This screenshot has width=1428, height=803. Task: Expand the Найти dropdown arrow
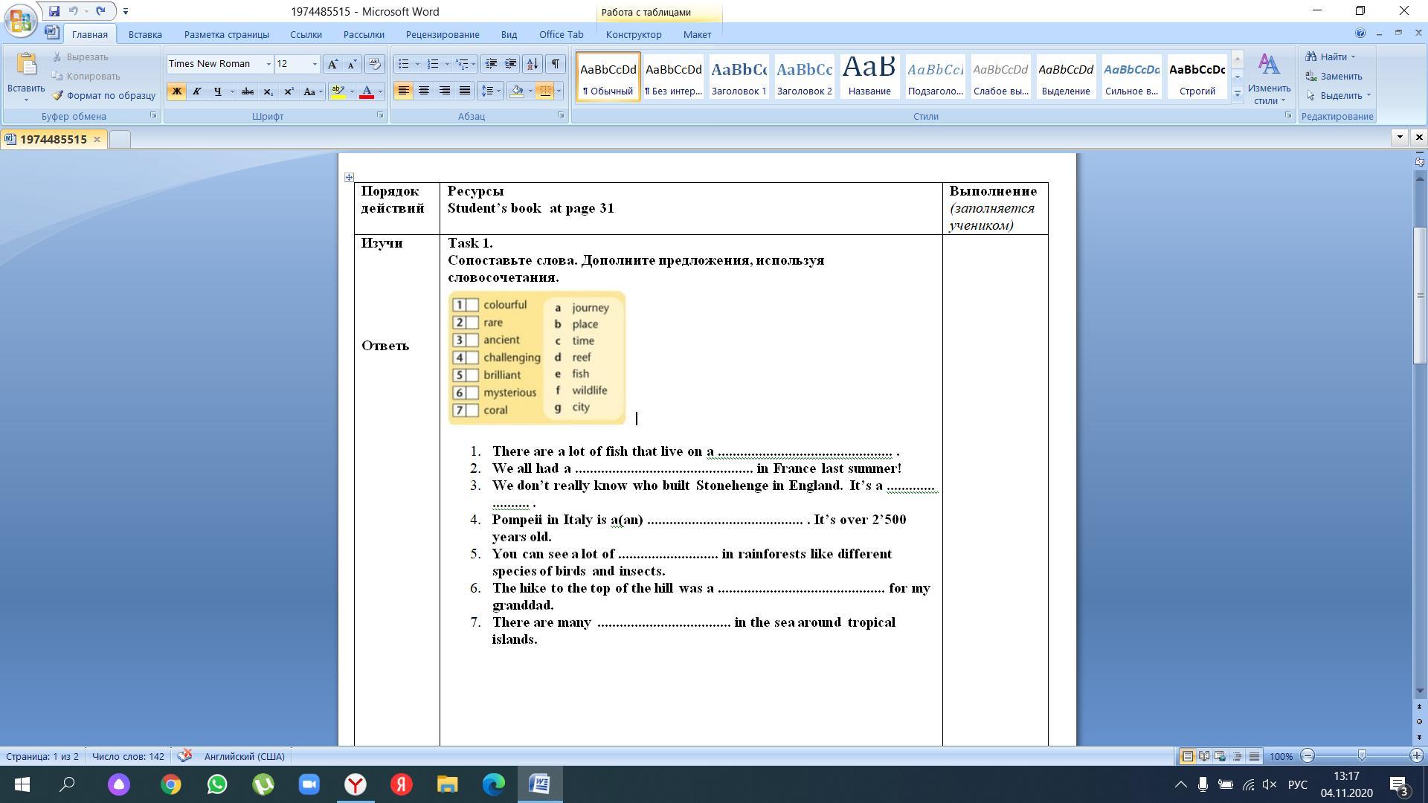(1353, 57)
